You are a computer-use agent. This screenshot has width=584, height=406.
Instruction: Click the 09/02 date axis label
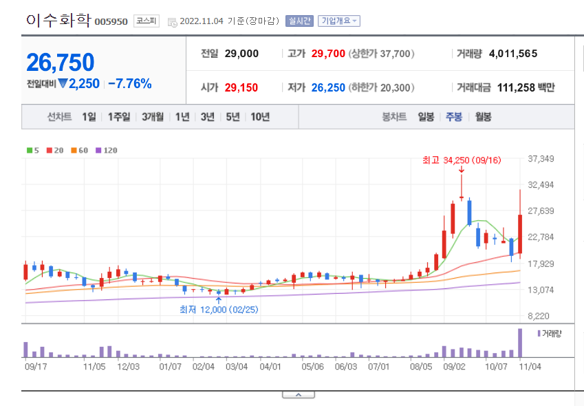tap(454, 367)
